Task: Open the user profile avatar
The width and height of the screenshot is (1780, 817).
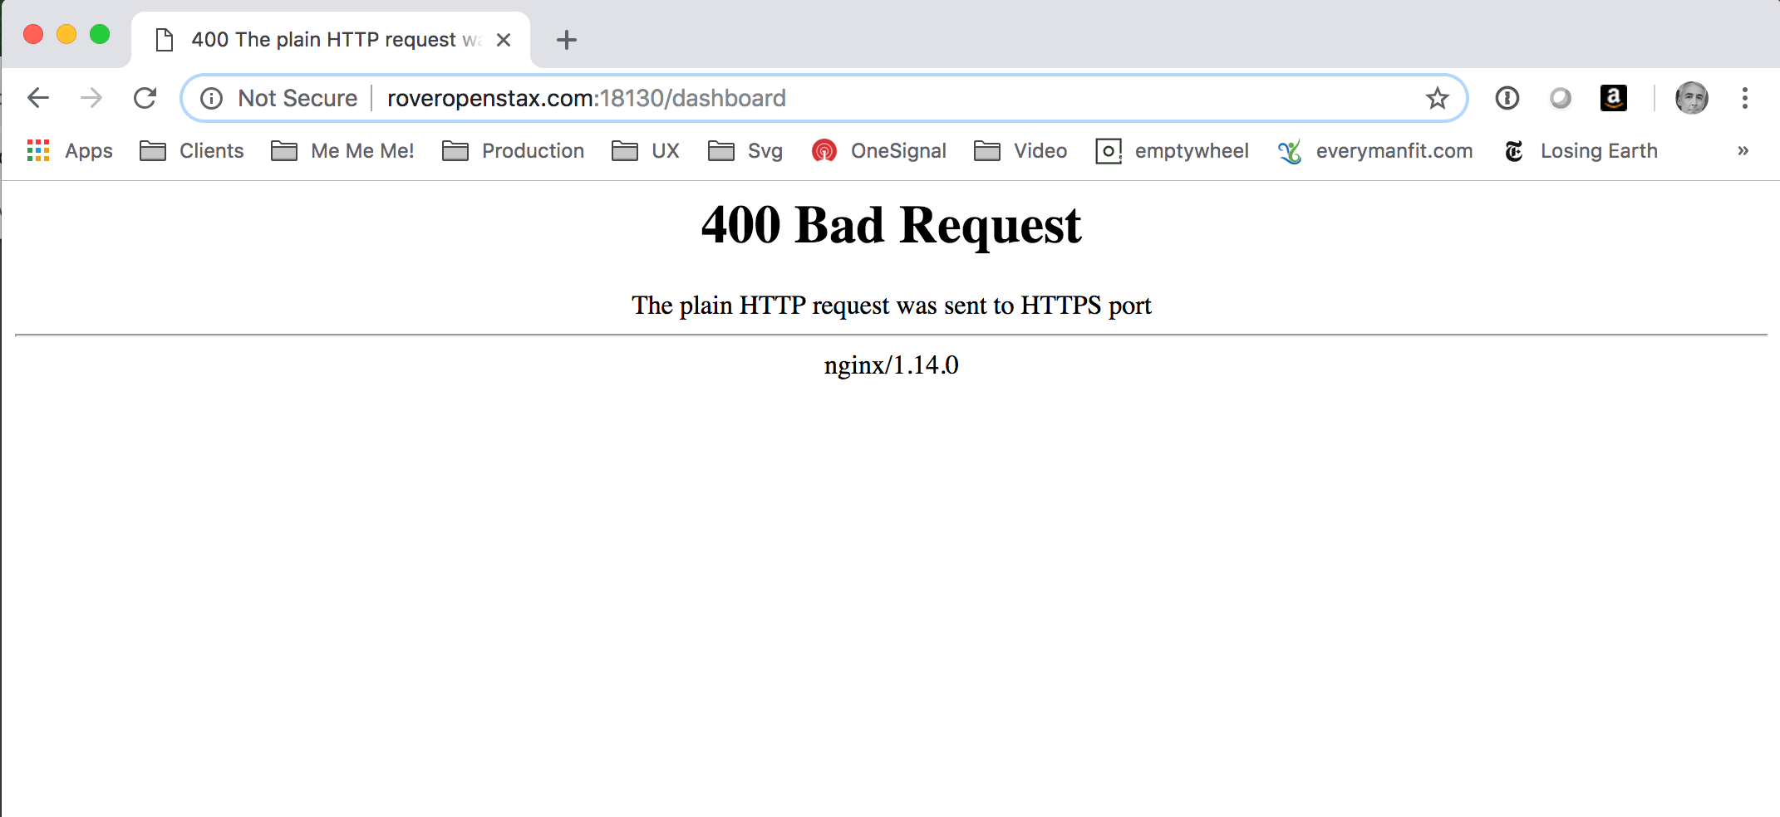Action: click(1691, 98)
